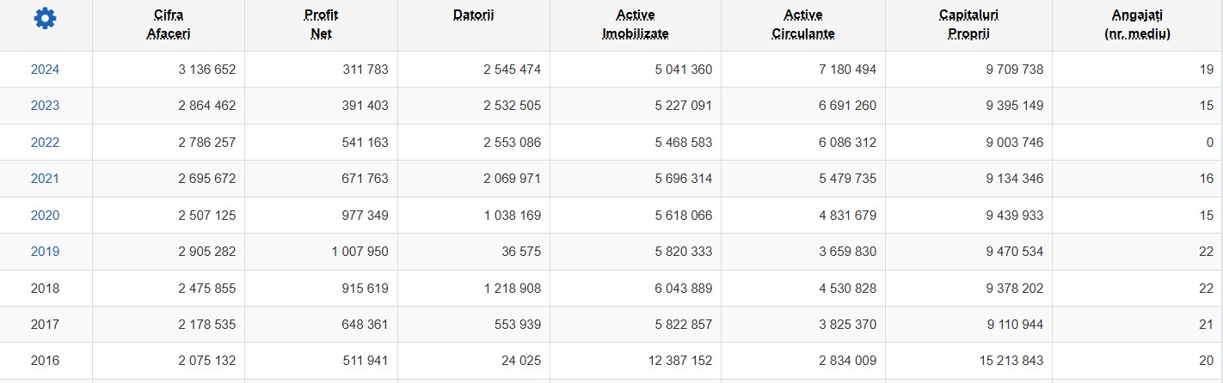Click the Angajați nr. mediu header
The width and height of the screenshot is (1223, 383).
[1138, 25]
